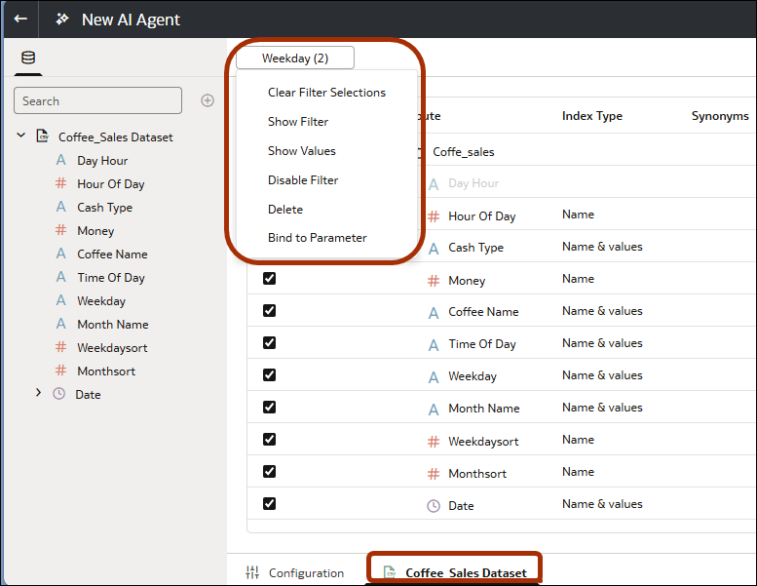Viewport: 757px width, 586px height.
Task: Choose Show Filter from menu
Action: click(x=298, y=122)
